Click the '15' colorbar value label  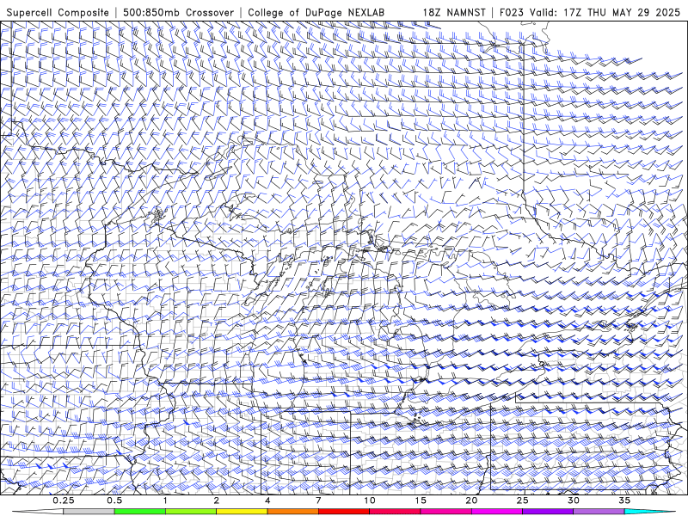point(421,501)
